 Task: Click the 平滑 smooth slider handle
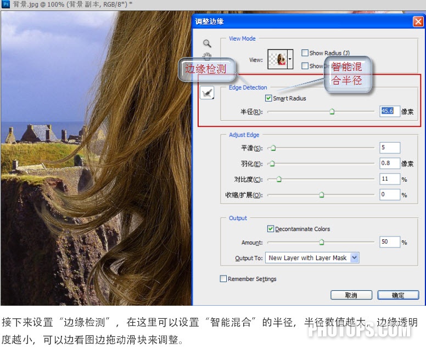(273, 148)
